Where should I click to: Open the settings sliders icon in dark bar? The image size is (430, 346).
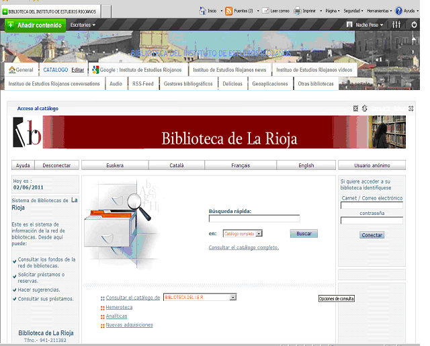pos(396,25)
